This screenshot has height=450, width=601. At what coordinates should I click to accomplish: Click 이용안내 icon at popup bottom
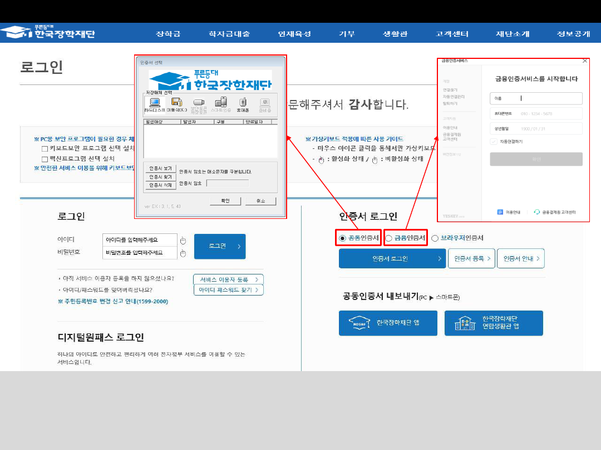tap(500, 212)
